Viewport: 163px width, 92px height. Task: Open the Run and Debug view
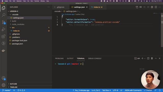tap(3, 29)
